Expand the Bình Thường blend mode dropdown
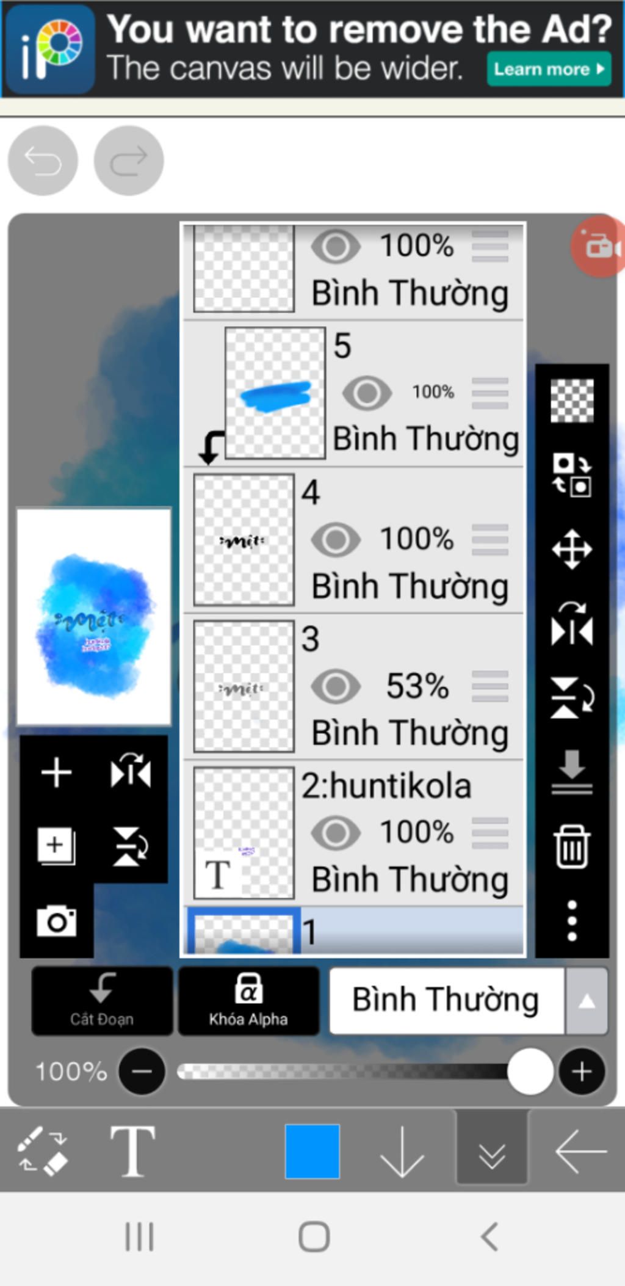Viewport: 625px width, 1286px height. (468, 1000)
